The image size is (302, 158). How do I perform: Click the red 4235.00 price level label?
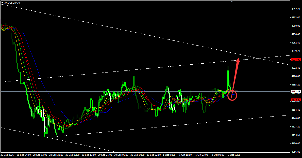(296, 60)
